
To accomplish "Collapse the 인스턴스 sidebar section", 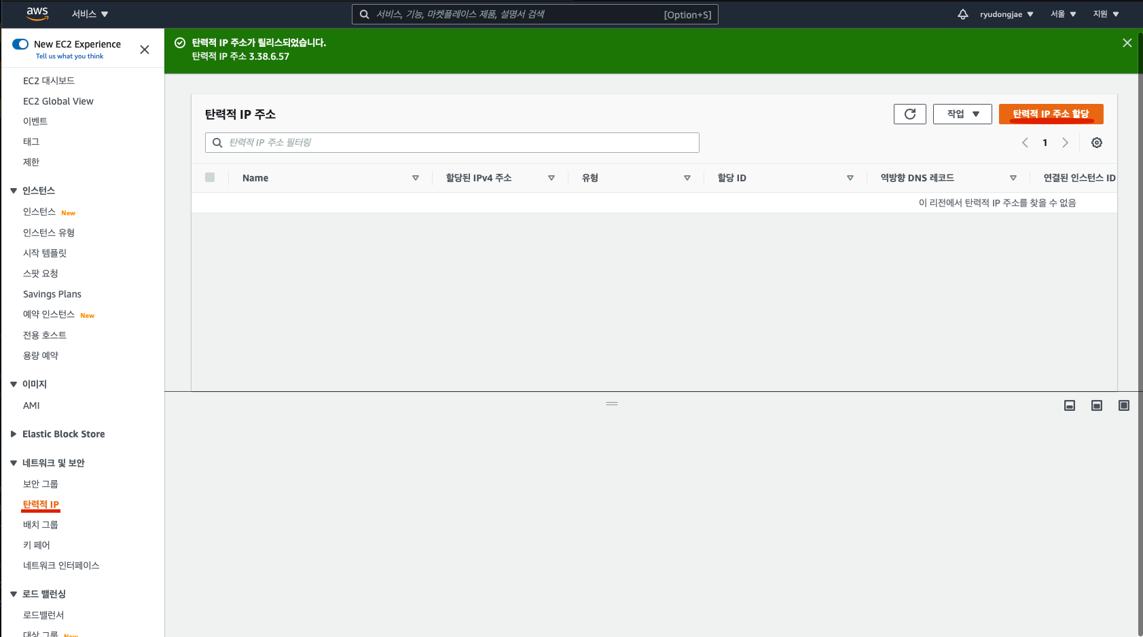I will coord(14,191).
